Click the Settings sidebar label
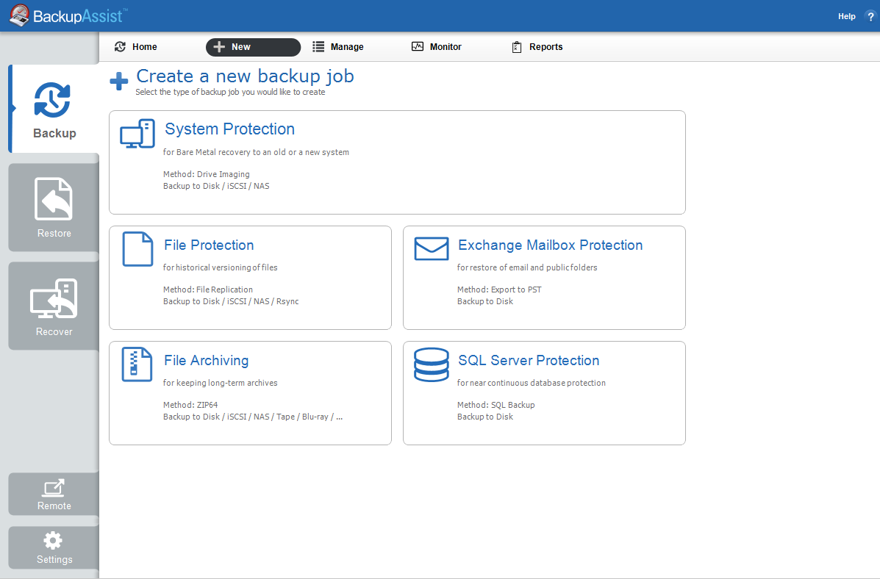Viewport: 880px width, 579px height. pos(54,559)
